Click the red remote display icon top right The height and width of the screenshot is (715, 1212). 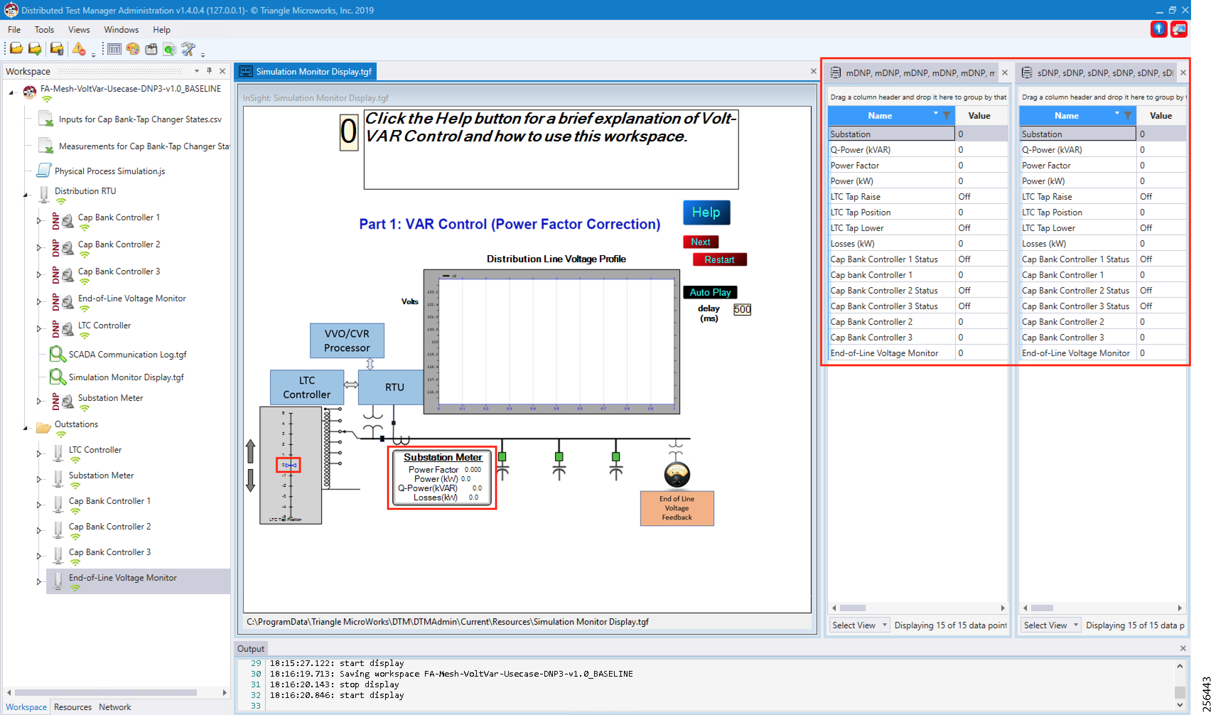tap(1178, 29)
